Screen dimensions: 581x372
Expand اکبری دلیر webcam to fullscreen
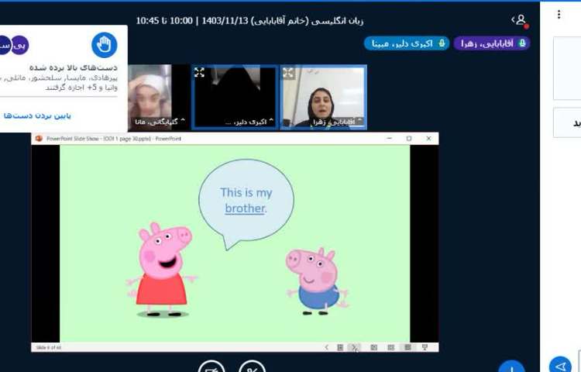pyautogui.click(x=200, y=73)
